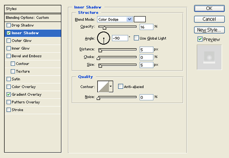Open the shadow color swatch
The height and width of the screenshot is (158, 229).
(140, 19)
